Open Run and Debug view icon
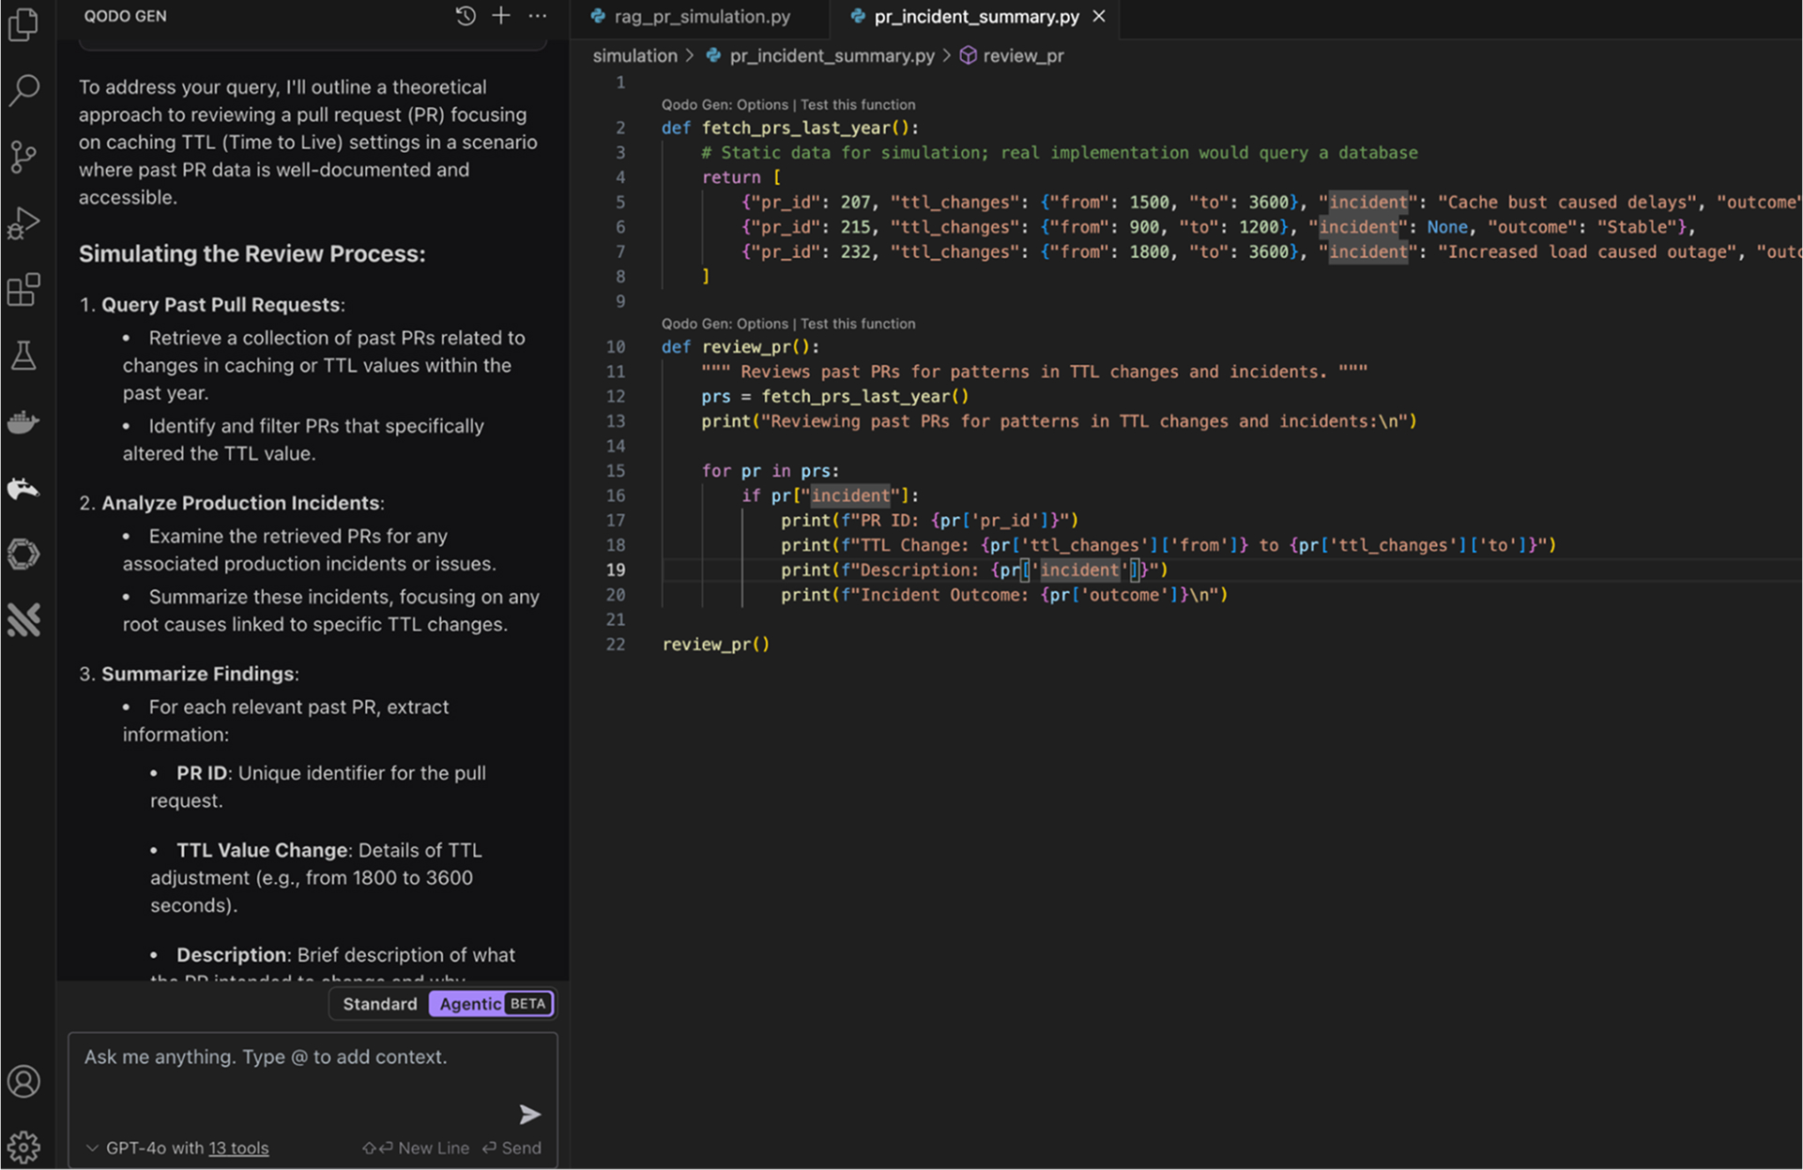The image size is (1803, 1170). tap(23, 223)
